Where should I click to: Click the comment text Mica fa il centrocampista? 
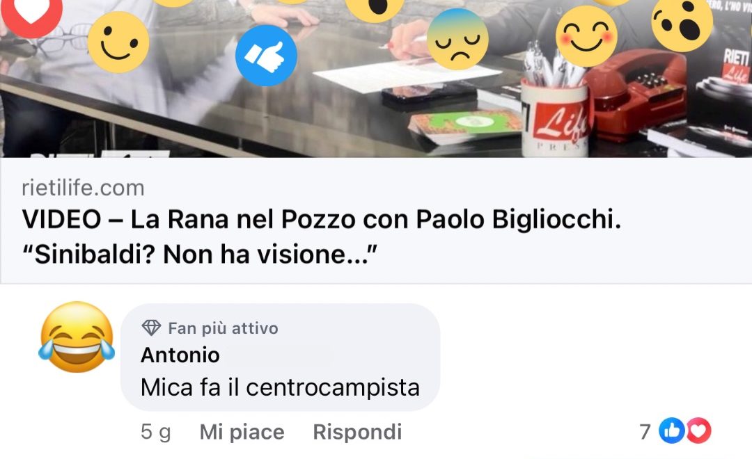click(x=280, y=387)
